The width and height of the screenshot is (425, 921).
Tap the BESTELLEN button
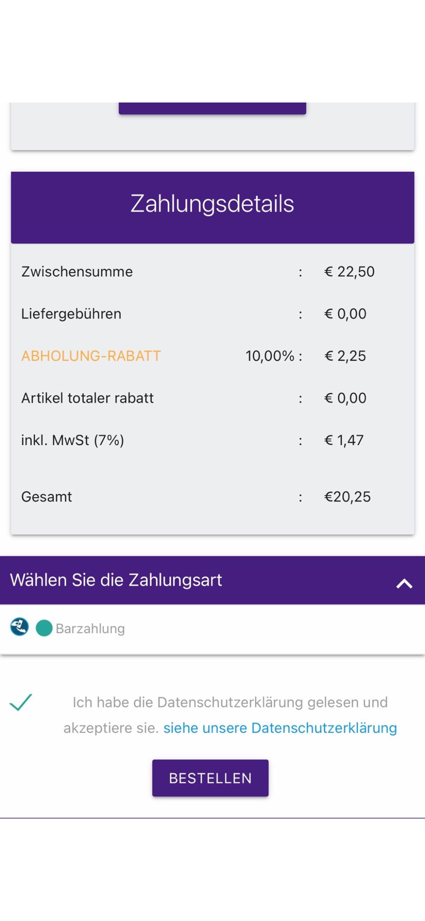click(x=210, y=778)
